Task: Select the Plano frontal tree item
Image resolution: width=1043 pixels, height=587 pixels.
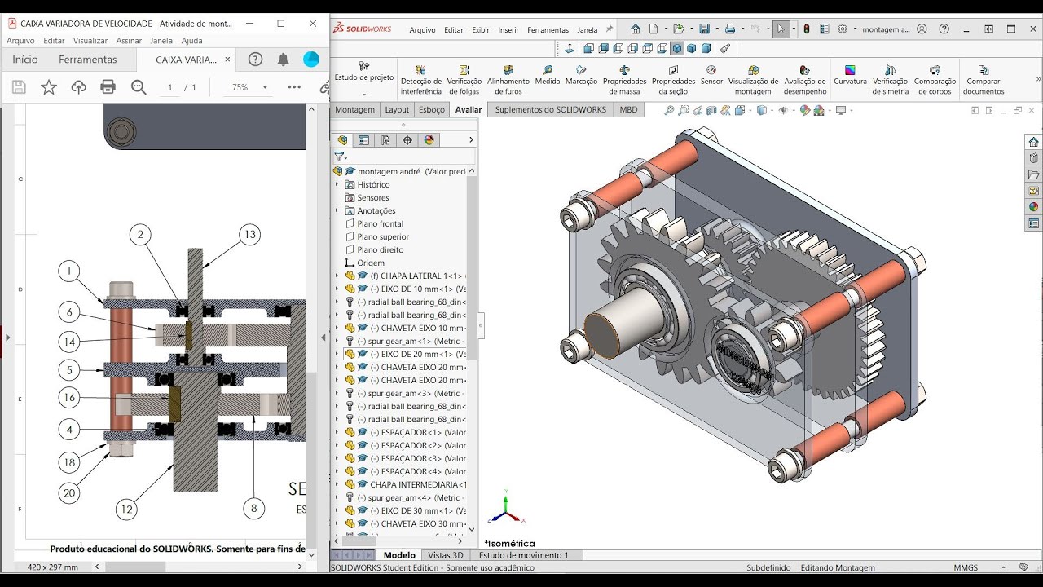Action: pos(380,223)
